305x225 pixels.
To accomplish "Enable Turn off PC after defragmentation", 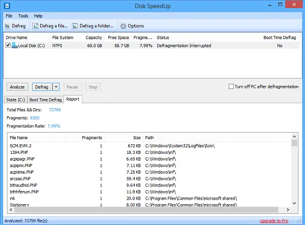I will pyautogui.click(x=231, y=86).
